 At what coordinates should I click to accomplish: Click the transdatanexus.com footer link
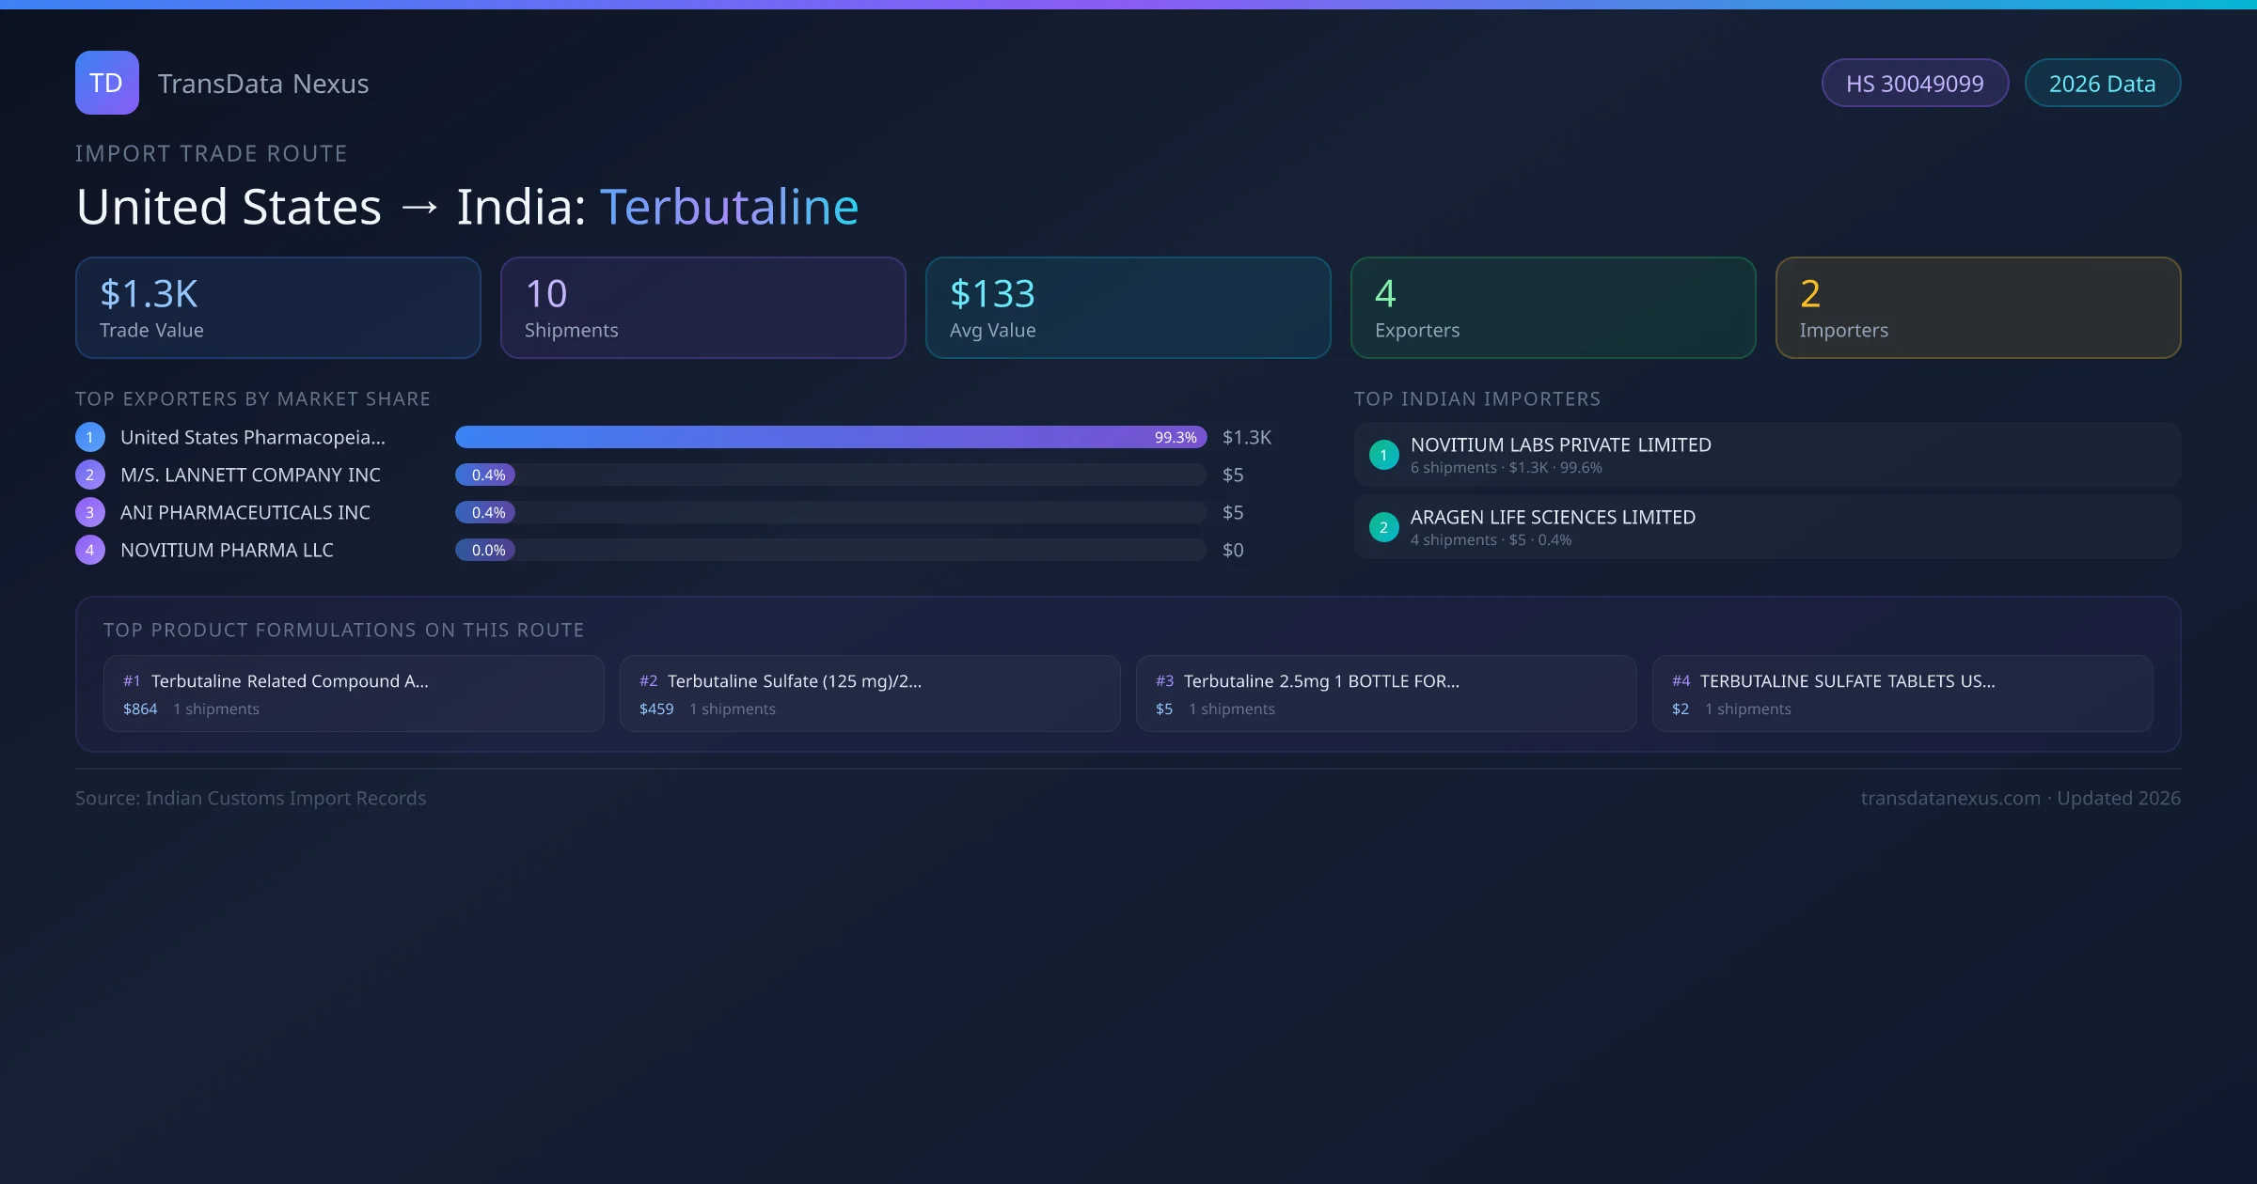(1950, 798)
